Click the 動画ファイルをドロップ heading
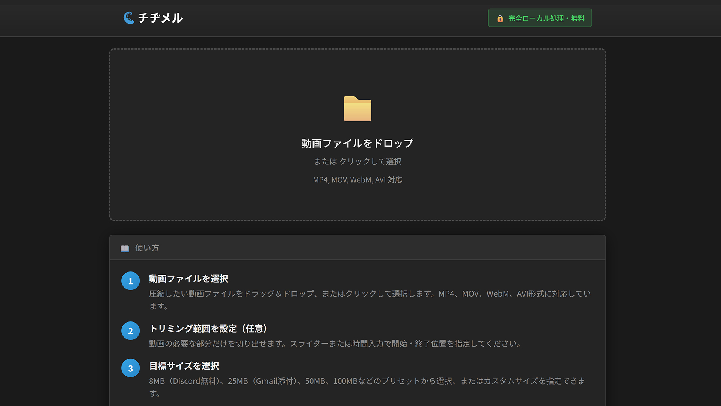 (x=357, y=143)
